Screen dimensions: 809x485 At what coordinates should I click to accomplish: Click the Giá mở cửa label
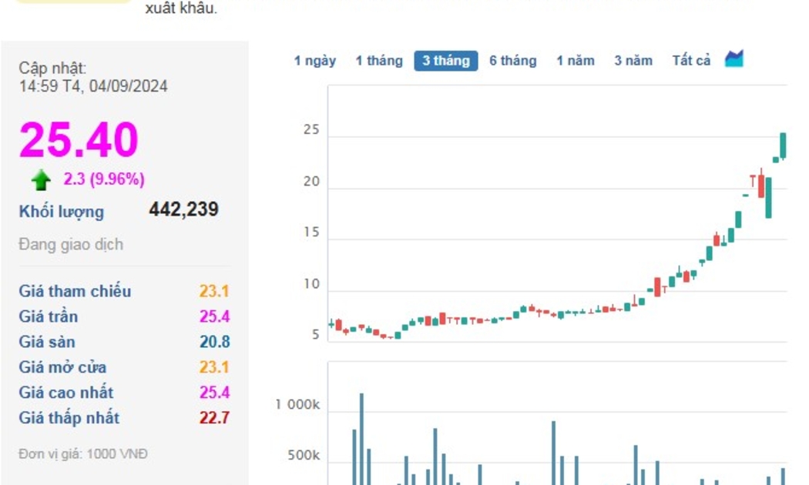[62, 367]
